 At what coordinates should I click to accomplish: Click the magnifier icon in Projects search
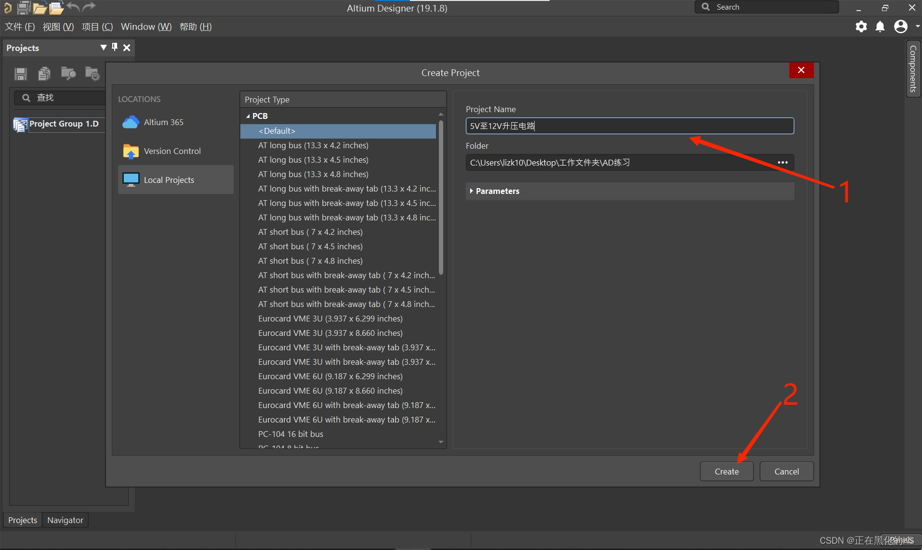tap(26, 98)
